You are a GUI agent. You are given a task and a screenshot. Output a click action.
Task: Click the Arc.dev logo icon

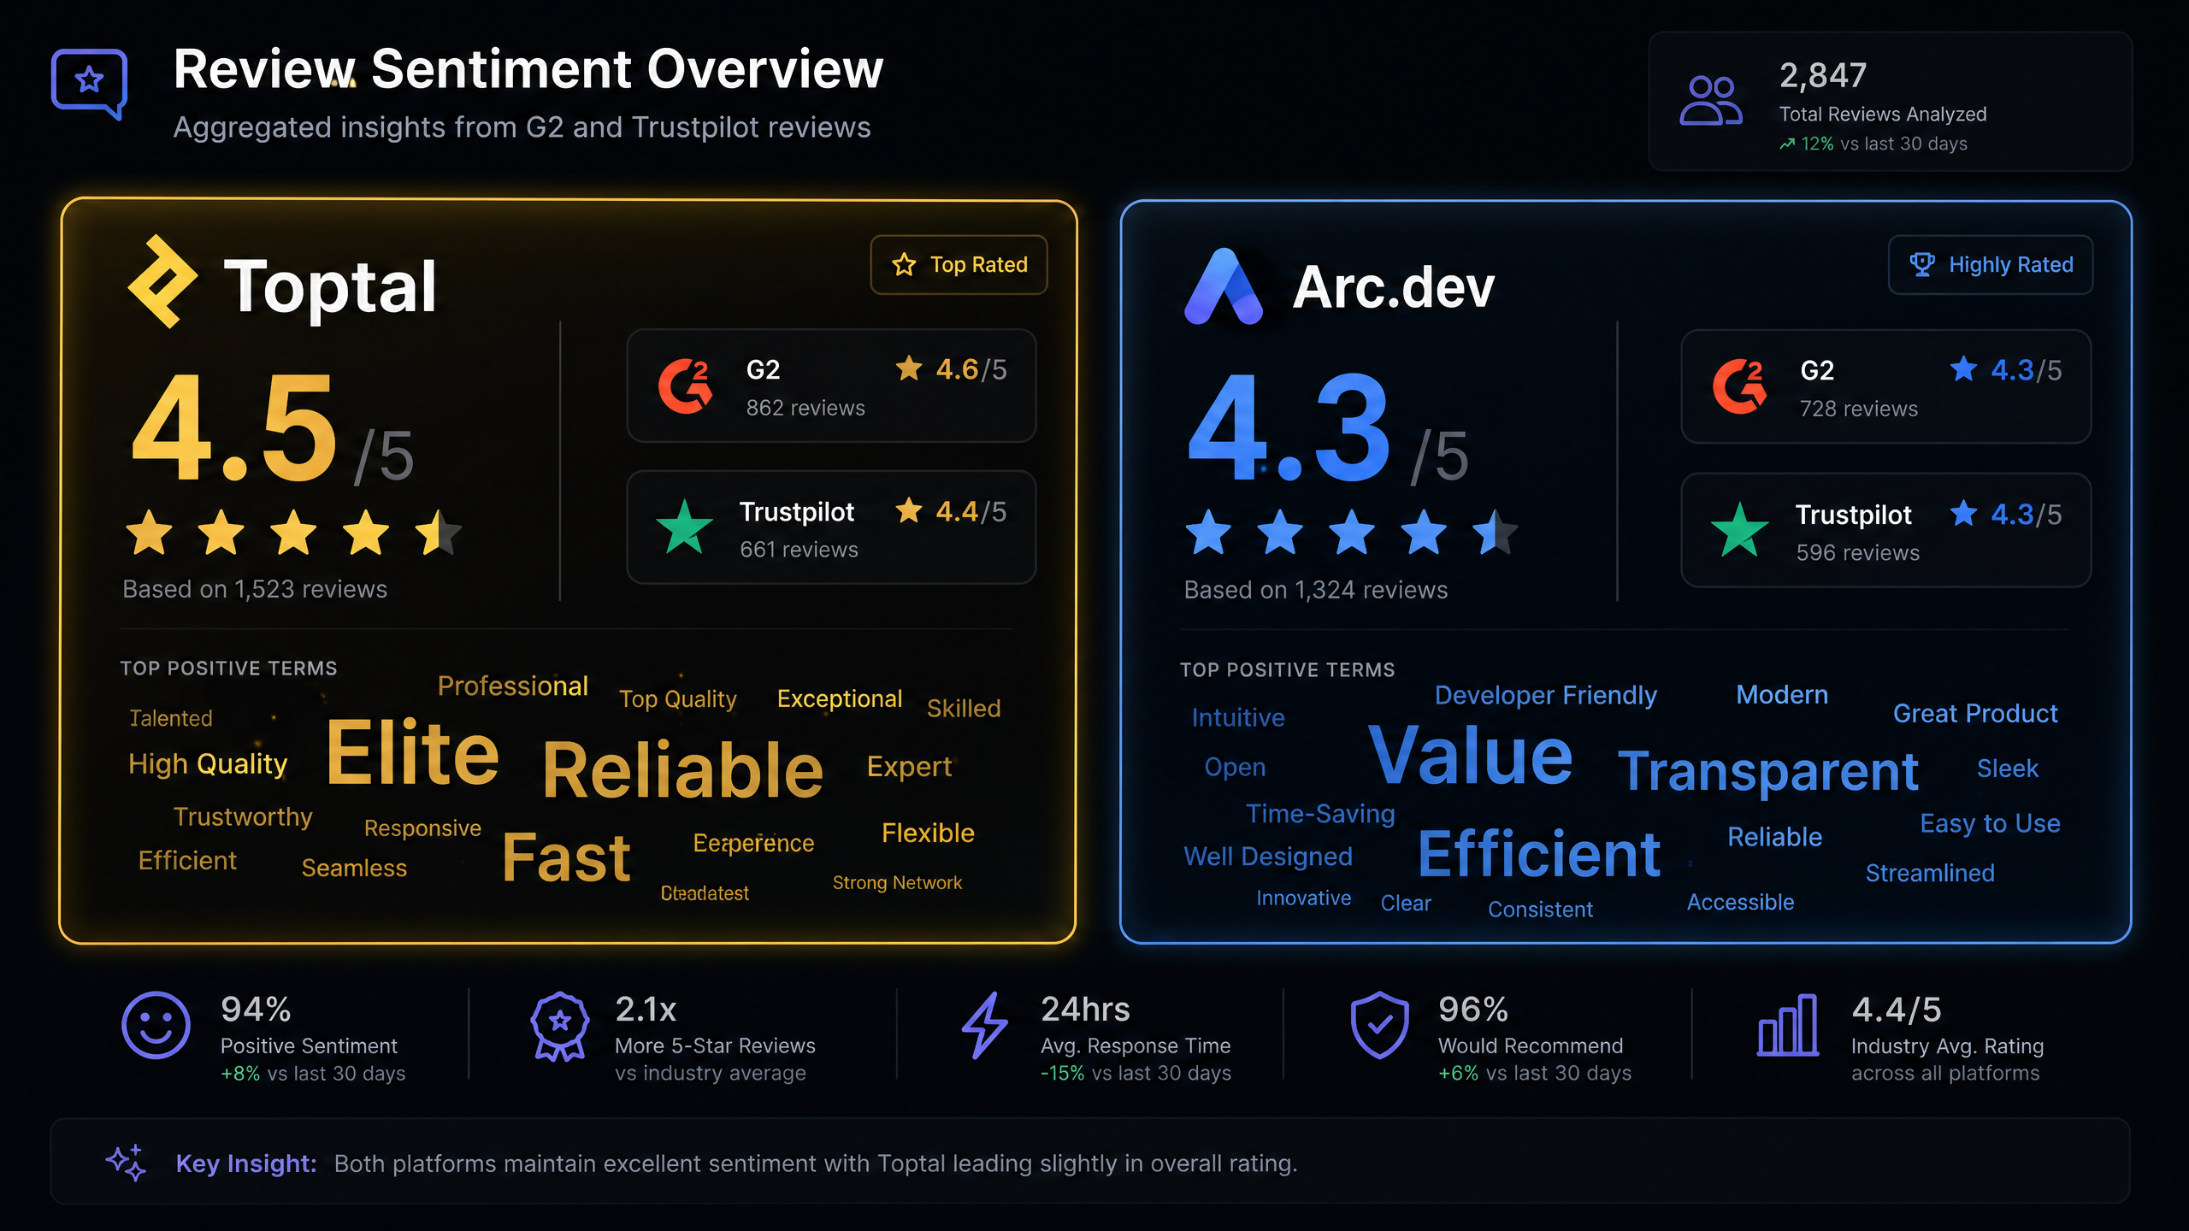point(1224,286)
